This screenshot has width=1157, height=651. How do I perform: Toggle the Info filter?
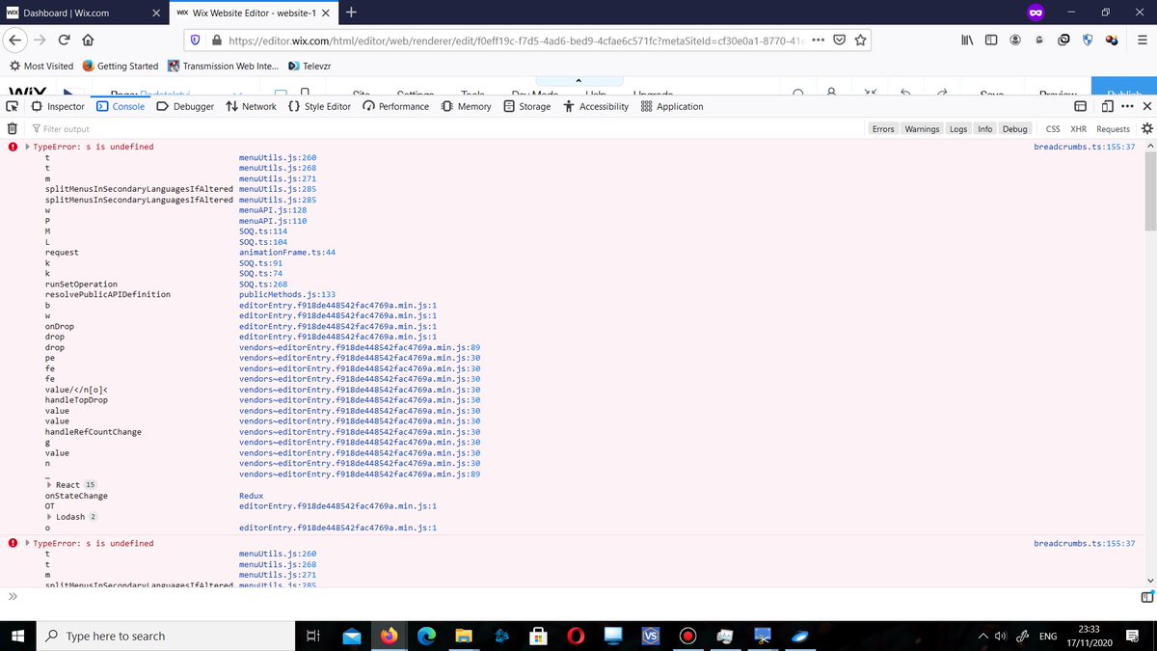[x=984, y=128]
